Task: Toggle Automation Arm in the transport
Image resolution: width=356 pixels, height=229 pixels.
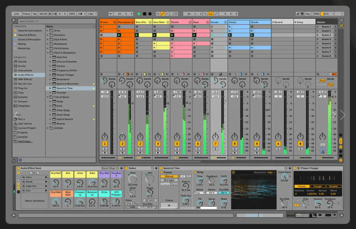Action: click(x=163, y=14)
